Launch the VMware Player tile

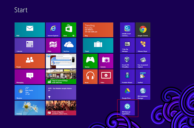click(x=143, y=45)
